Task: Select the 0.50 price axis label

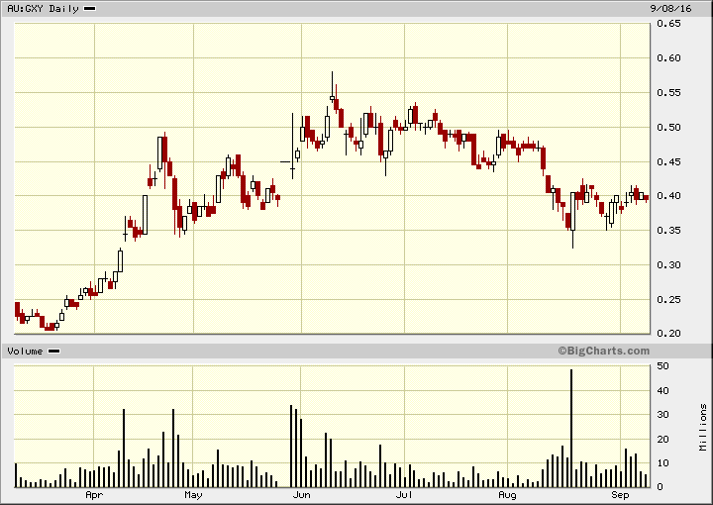Action: point(668,128)
